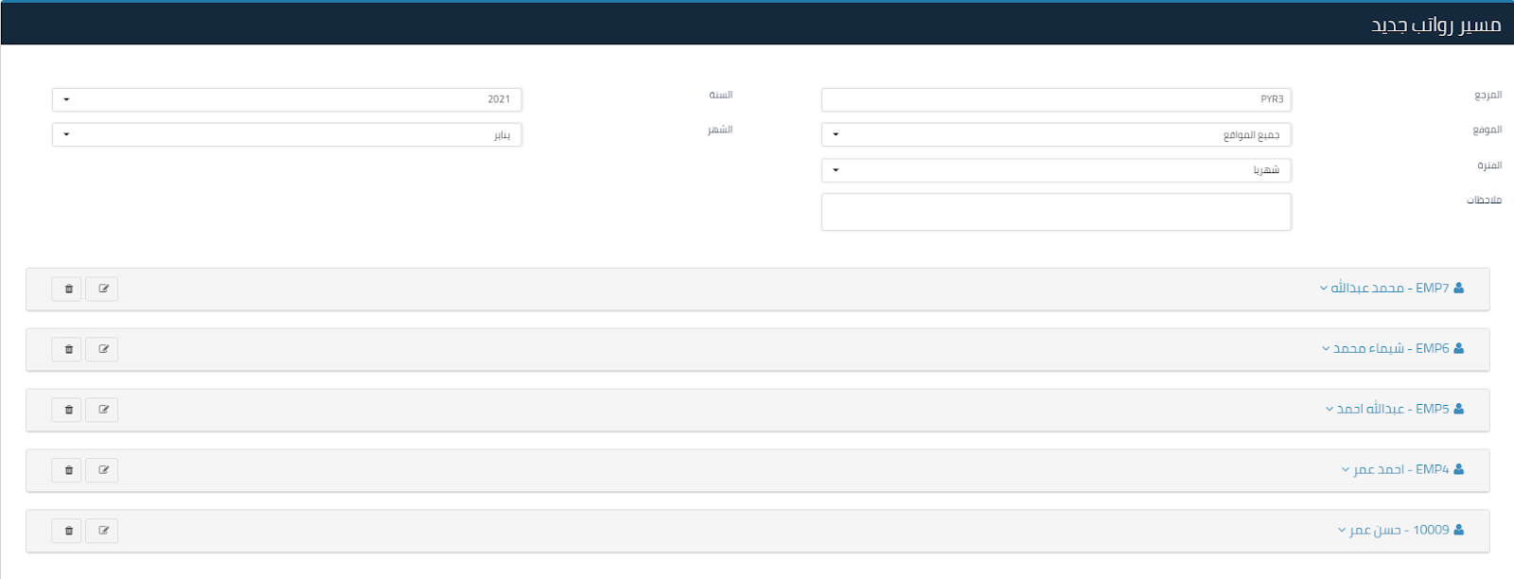Open the month dropdown showing يناير
Viewport: 1514px width, 579px height.
(287, 134)
